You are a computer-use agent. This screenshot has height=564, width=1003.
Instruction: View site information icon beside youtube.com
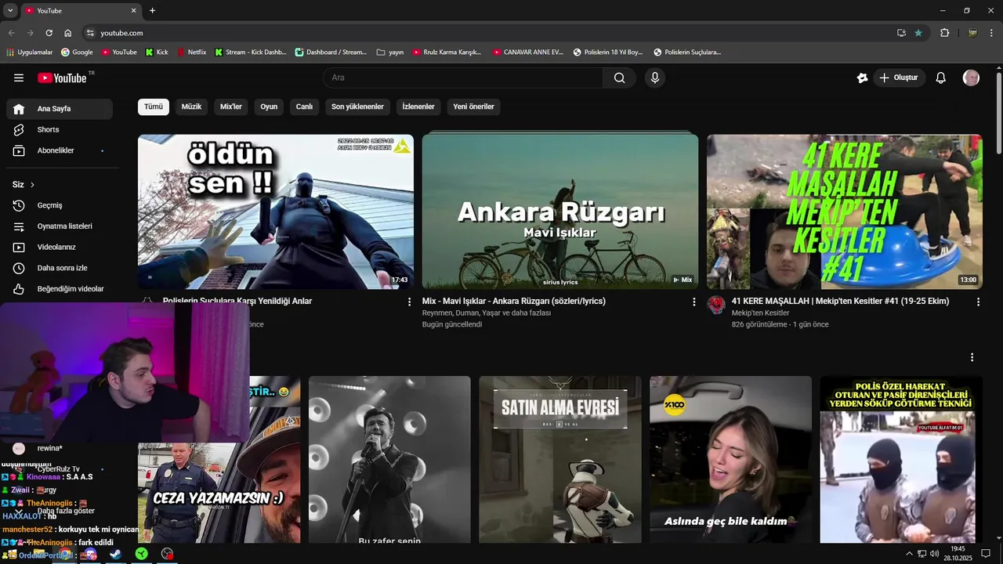(x=90, y=33)
